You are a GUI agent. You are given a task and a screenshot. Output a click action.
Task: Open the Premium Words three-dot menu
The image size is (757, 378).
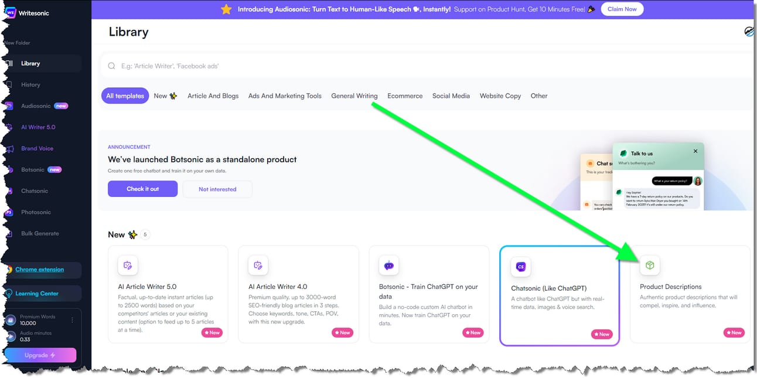click(x=73, y=320)
